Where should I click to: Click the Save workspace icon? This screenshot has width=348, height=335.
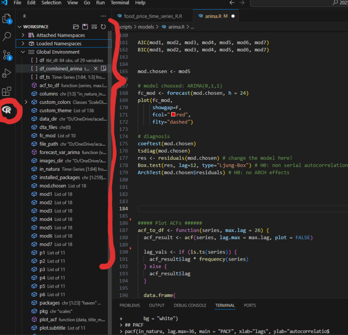coord(85,27)
